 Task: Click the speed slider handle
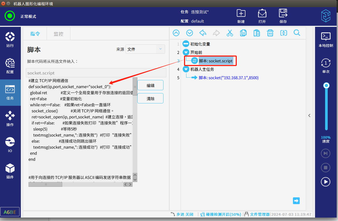[x=326, y=86]
